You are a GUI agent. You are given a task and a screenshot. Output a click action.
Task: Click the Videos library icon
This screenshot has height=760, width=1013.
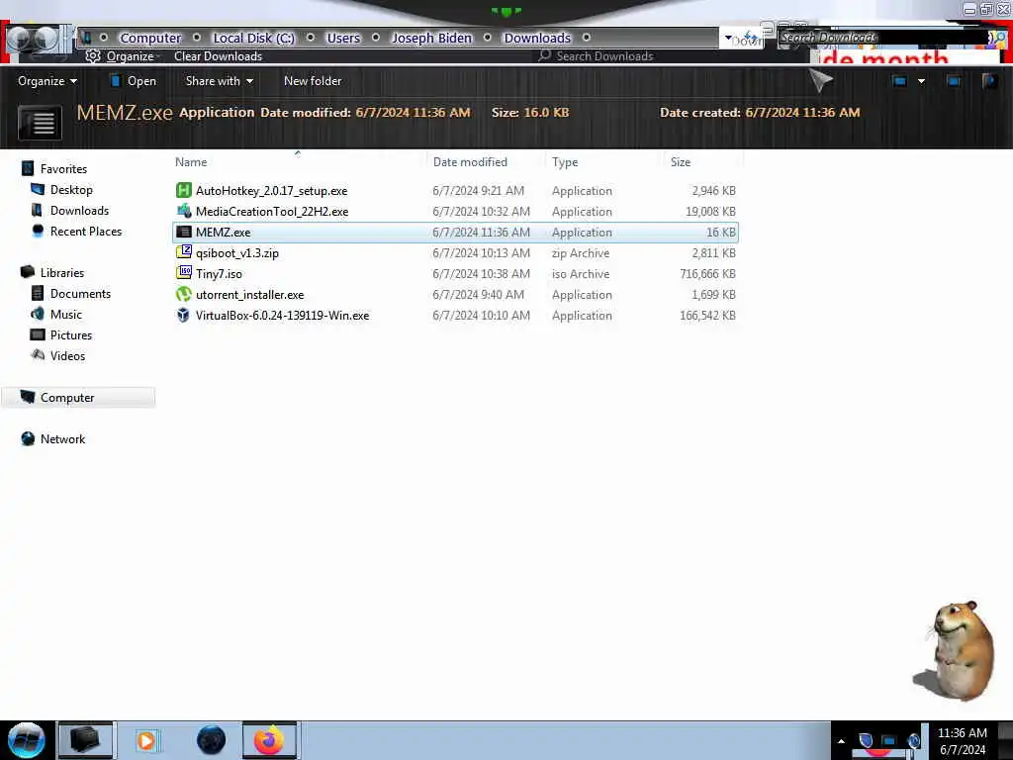pos(39,355)
